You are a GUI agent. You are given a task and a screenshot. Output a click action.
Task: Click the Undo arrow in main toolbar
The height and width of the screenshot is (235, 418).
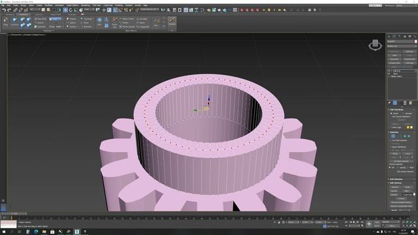pyautogui.click(x=5, y=10)
